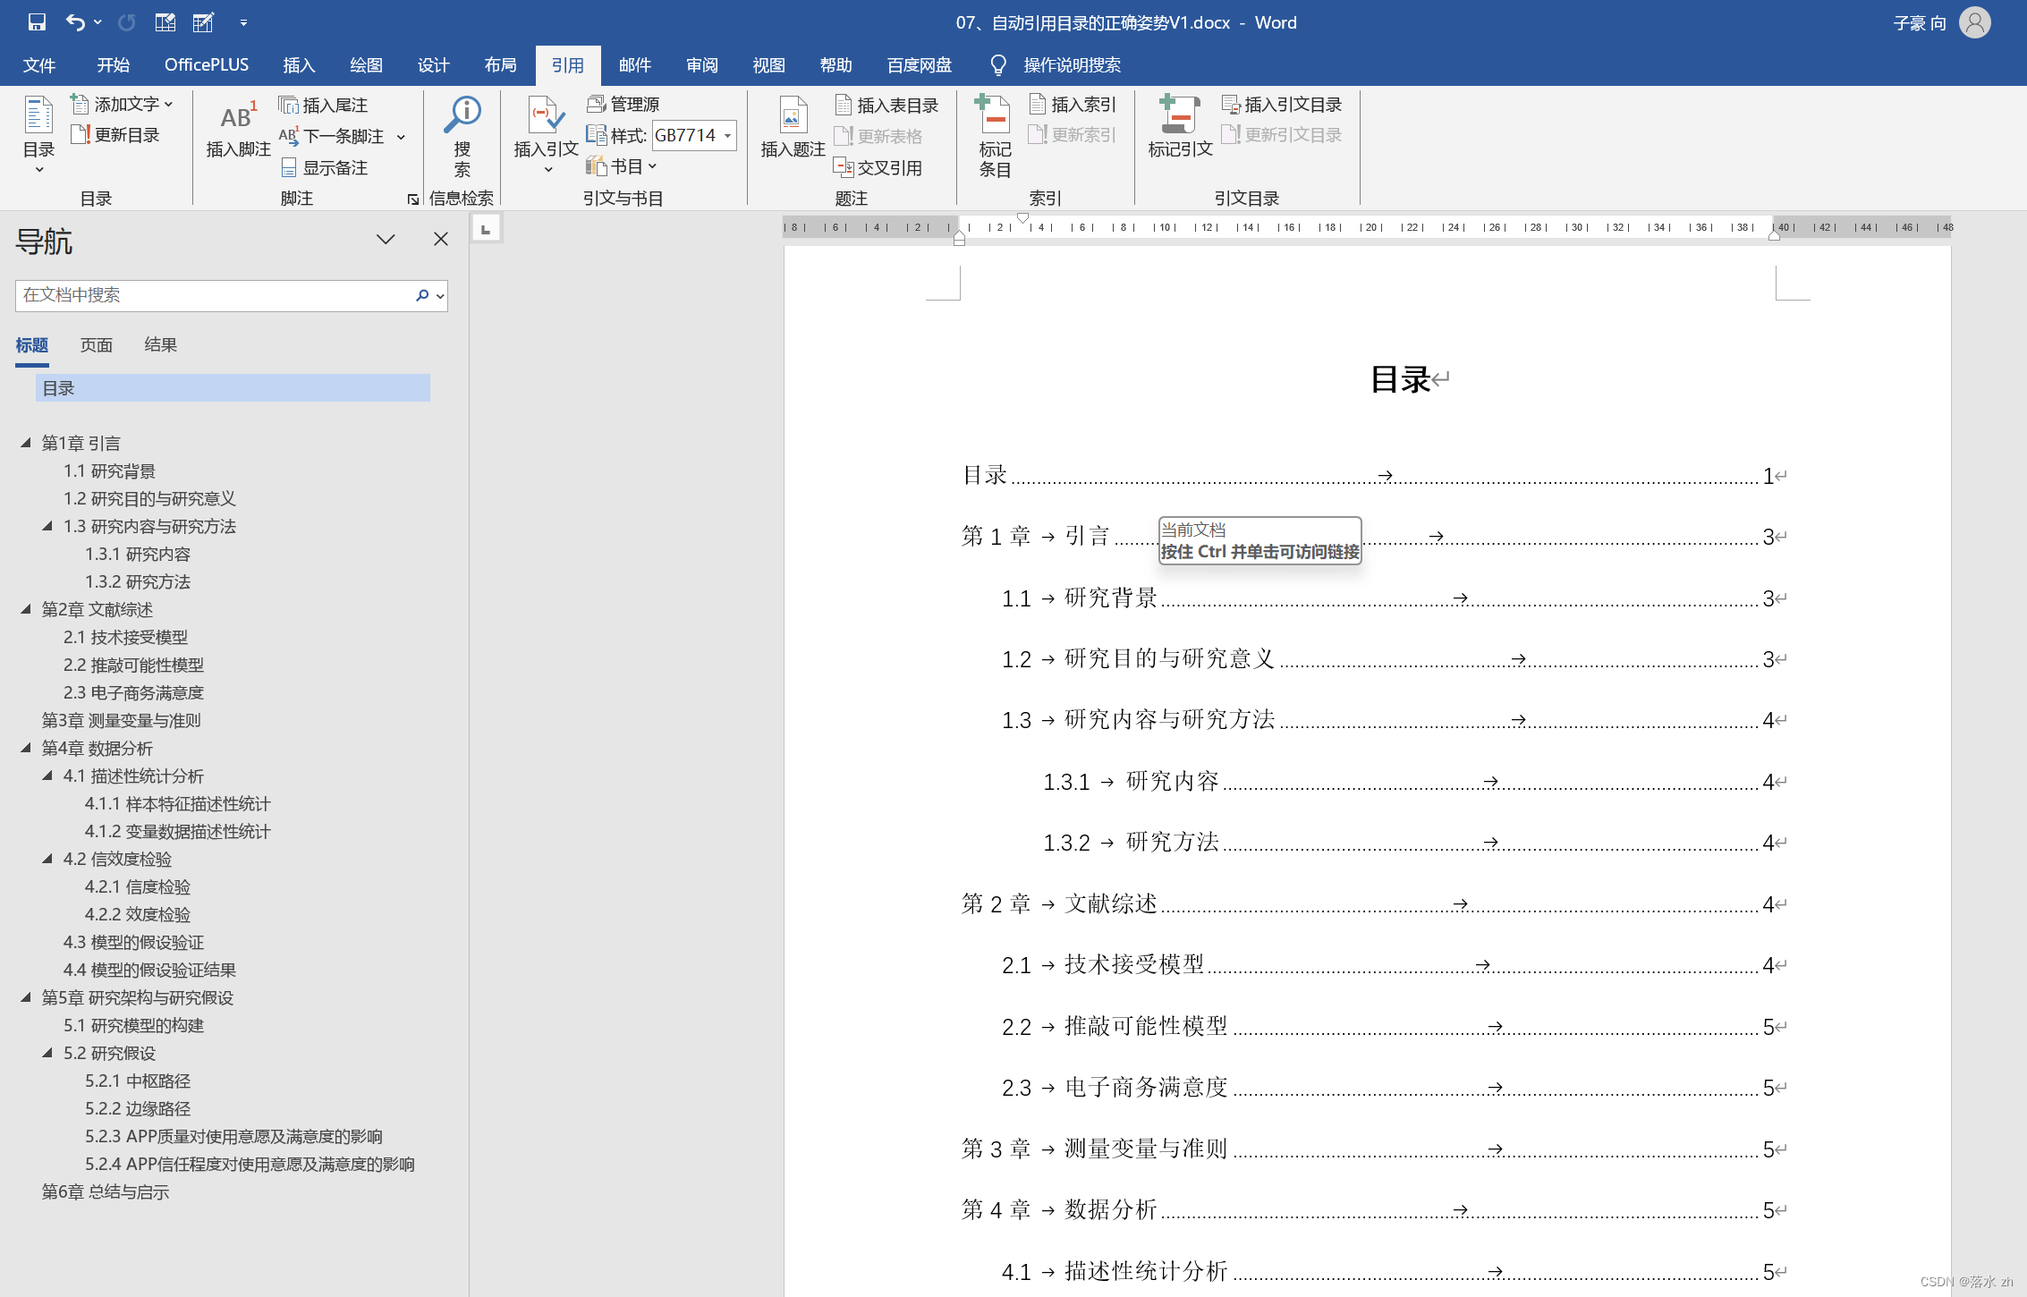
Task: Open the footnote dialog launcher
Action: [x=412, y=199]
